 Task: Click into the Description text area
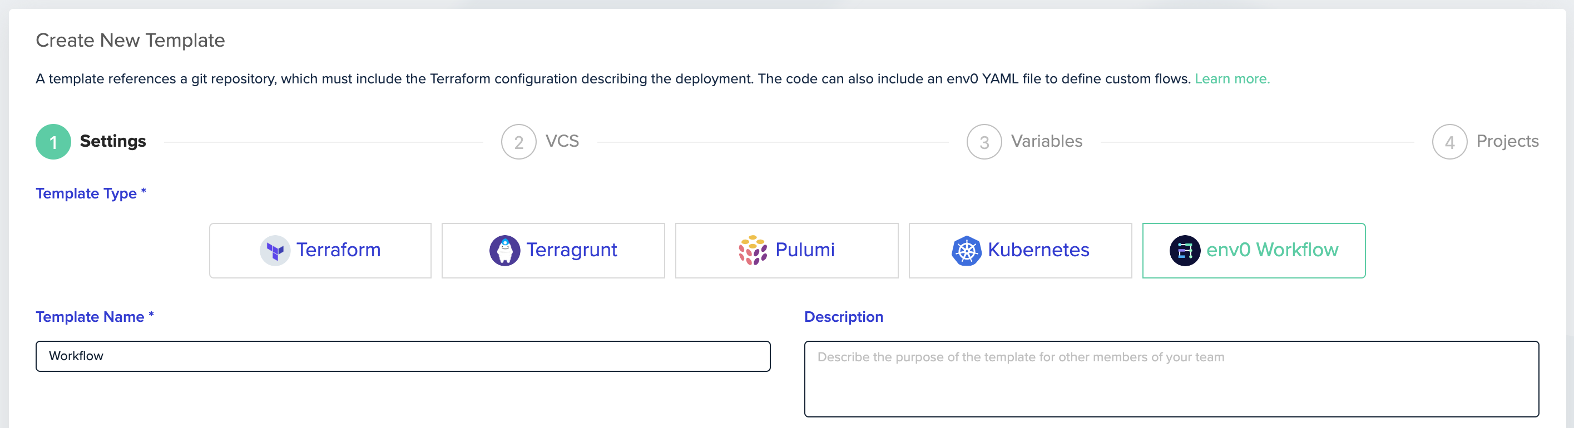click(1171, 379)
